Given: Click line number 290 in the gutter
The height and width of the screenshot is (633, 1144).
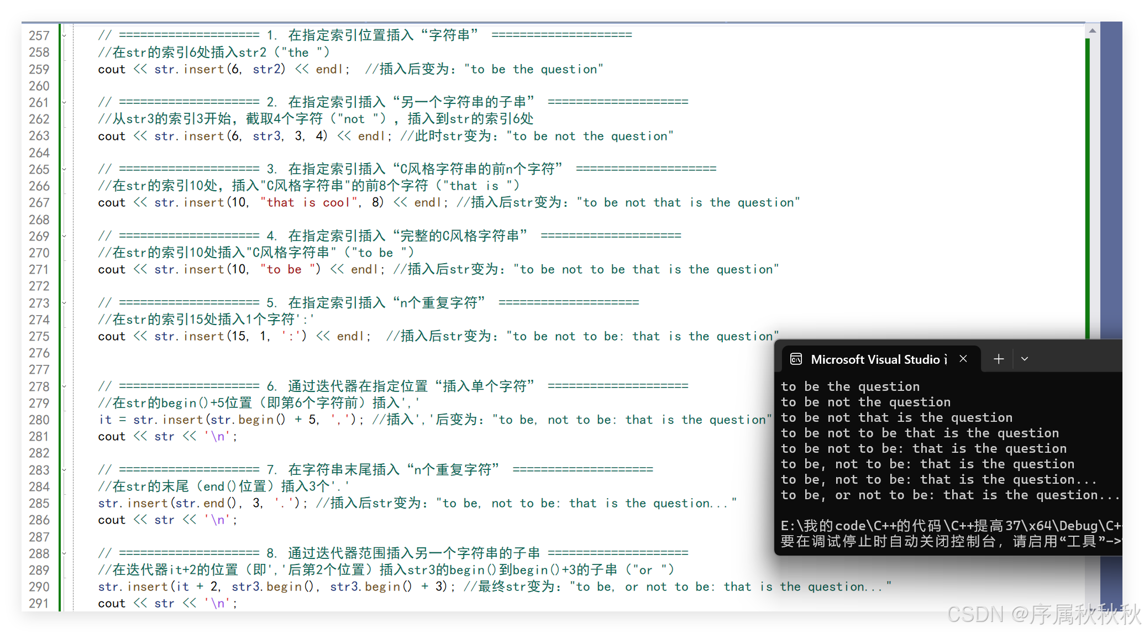Looking at the screenshot, I should (39, 587).
